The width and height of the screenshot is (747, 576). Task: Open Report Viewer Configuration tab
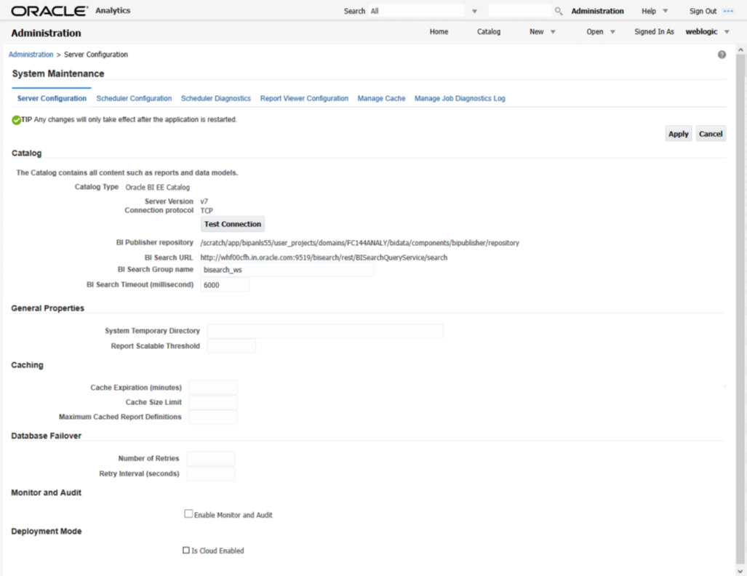[x=304, y=98]
